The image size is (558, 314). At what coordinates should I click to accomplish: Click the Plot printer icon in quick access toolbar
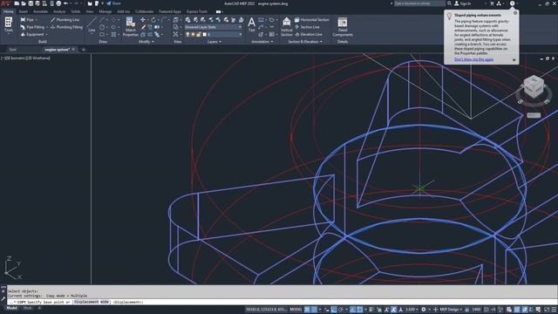click(x=58, y=3)
